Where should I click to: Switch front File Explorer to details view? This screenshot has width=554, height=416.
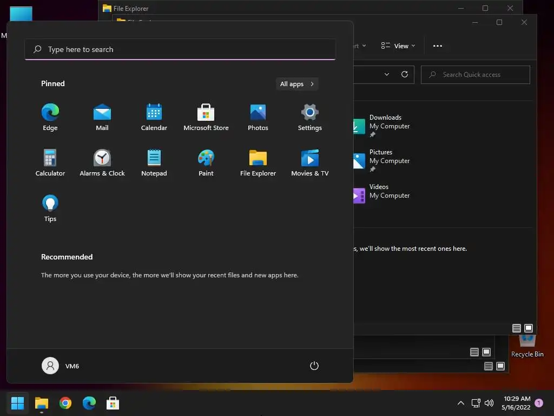click(516, 328)
